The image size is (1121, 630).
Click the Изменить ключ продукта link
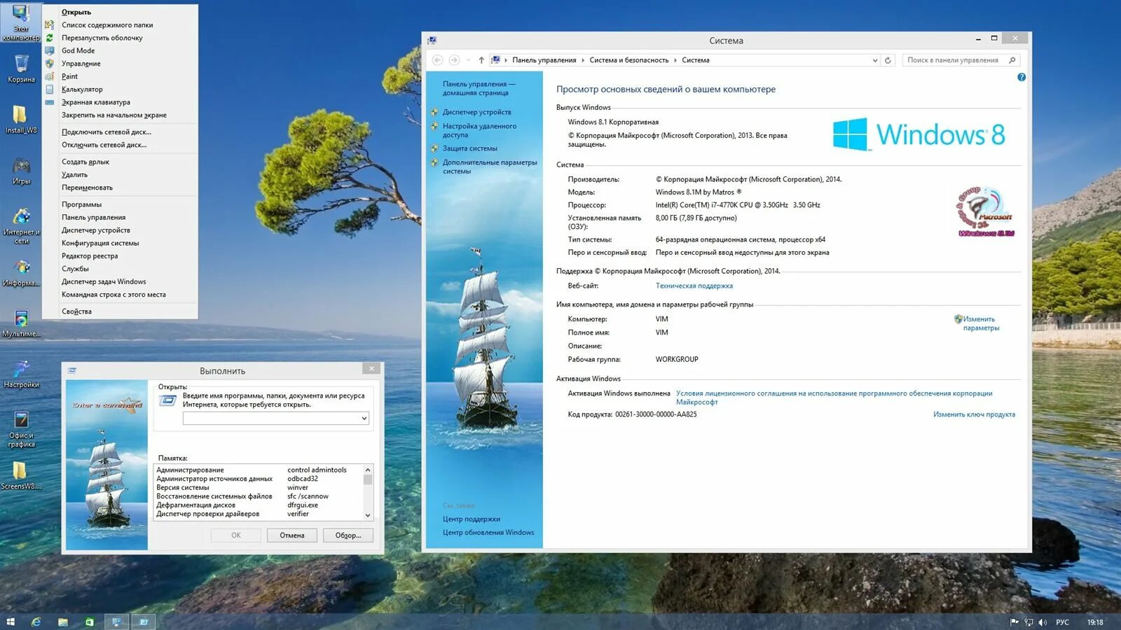pyautogui.click(x=974, y=414)
